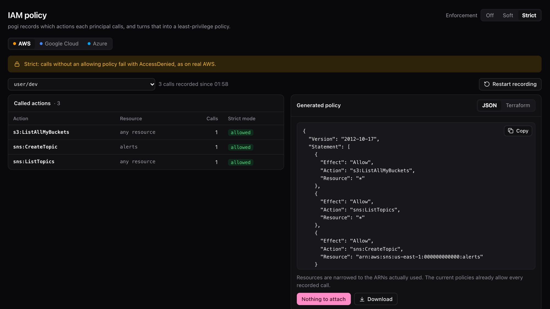Select the s3:ListAllMyBuckets action row

[x=146, y=132]
